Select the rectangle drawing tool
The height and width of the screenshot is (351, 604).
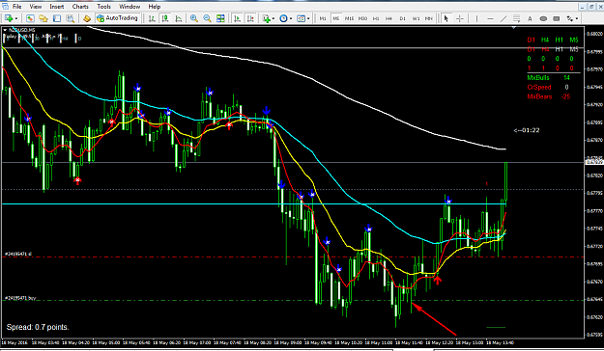pos(557,18)
